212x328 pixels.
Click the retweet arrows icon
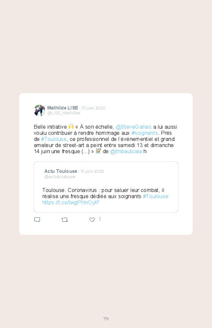[x=64, y=220]
